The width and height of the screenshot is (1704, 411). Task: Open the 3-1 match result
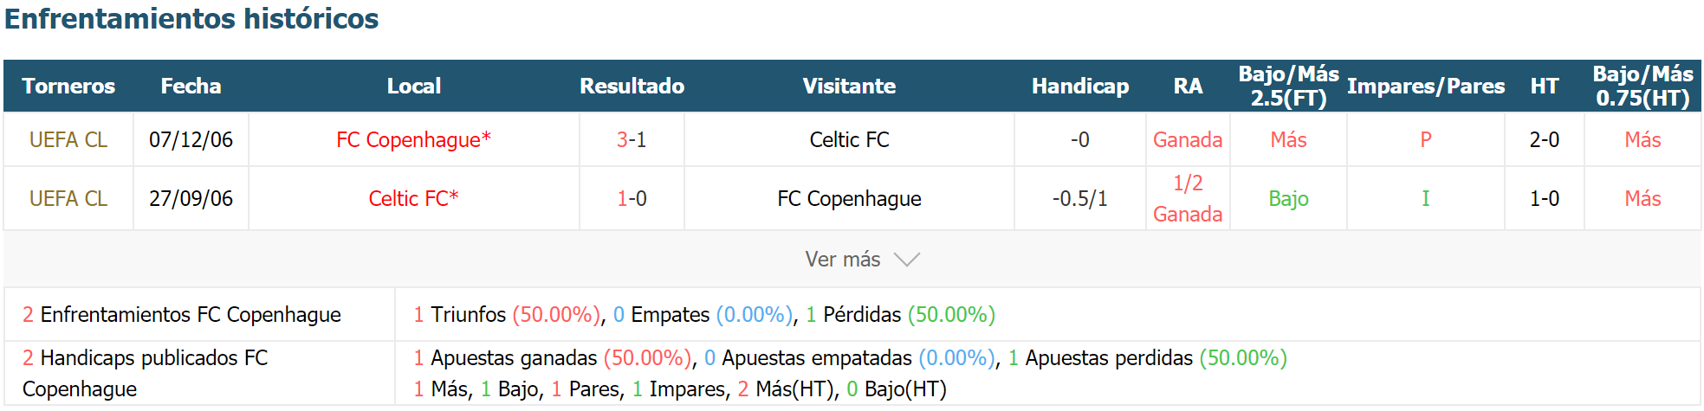pos(632,139)
